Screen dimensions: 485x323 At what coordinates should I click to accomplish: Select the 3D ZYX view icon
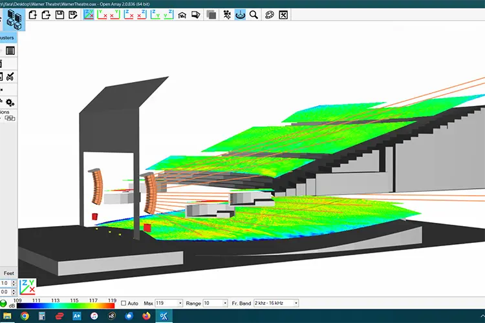[89, 14]
